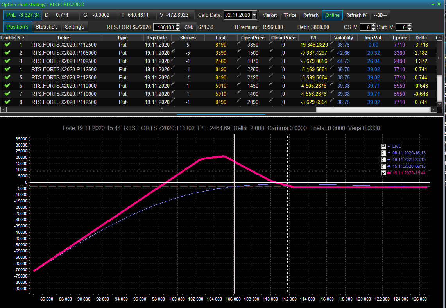
Task: Click the panel pin icon in title bar
Action: (439, 4)
